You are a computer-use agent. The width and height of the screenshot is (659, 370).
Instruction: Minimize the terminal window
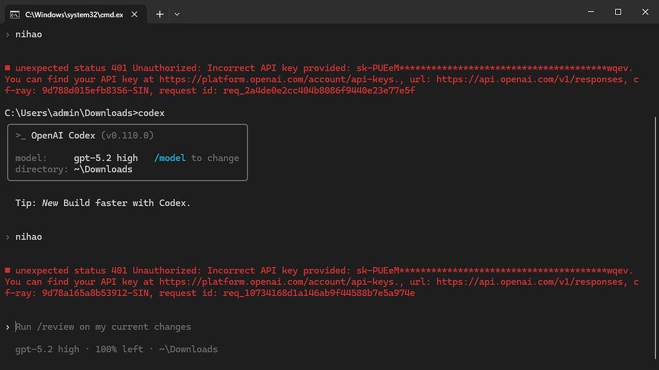click(591, 12)
